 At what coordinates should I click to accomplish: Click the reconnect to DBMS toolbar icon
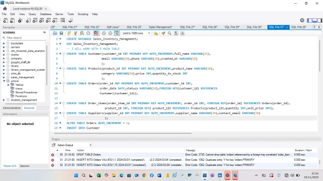click(71, 20)
